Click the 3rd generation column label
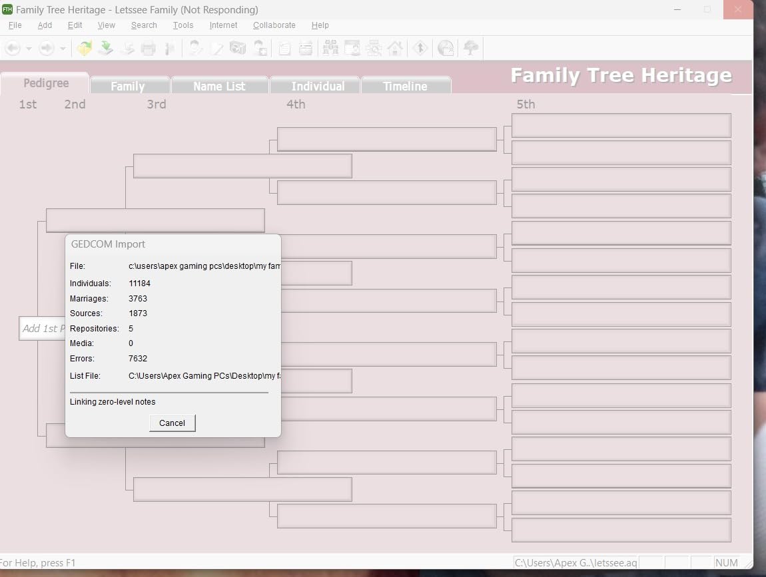 coord(157,104)
